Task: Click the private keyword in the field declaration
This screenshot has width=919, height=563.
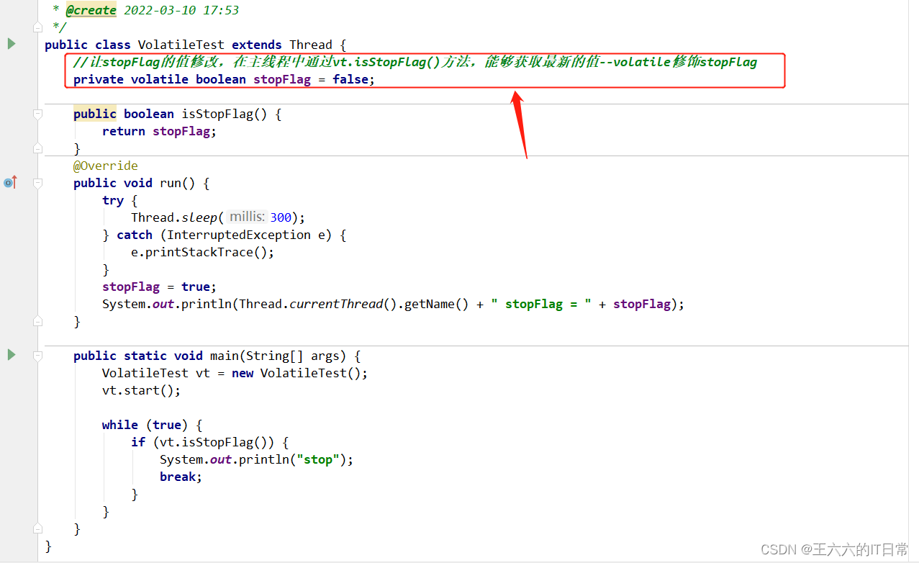Action: (x=99, y=79)
